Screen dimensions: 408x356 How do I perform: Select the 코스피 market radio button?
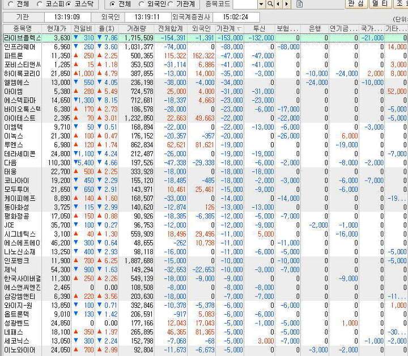40,4
